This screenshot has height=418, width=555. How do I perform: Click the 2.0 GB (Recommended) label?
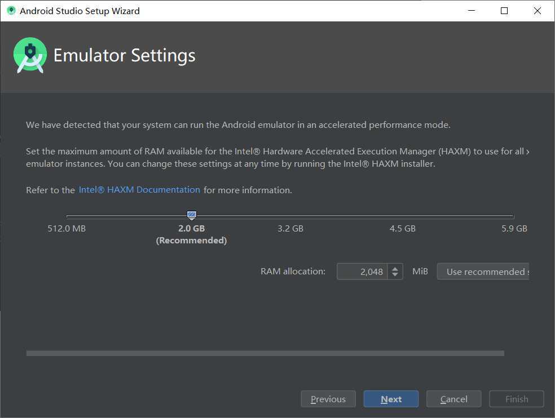[192, 234]
